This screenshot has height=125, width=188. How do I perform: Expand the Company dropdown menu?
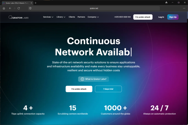pos(93,17)
